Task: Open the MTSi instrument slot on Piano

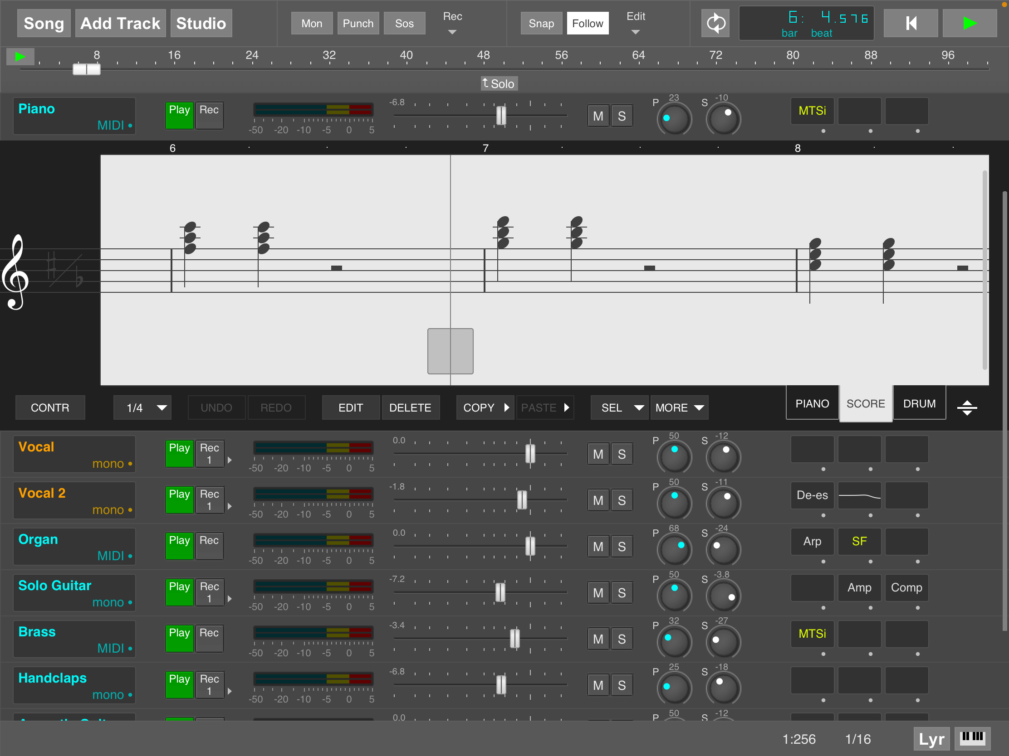Action: click(x=812, y=111)
